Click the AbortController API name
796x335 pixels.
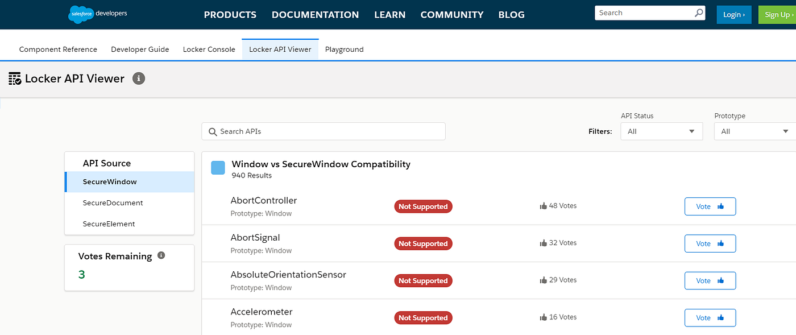click(x=264, y=200)
